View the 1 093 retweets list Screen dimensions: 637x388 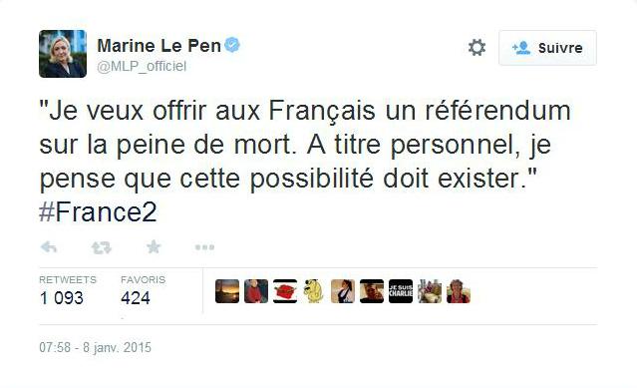pos(68,291)
